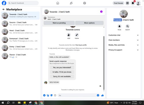Image resolution: width=144 pixels, height=105 pixels.
Task: Open Windows Start menu
Action: pyautogui.click(x=3, y=103)
